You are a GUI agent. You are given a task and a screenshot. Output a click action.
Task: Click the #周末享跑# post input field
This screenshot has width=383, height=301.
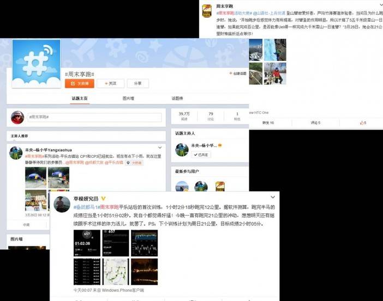tap(94, 117)
